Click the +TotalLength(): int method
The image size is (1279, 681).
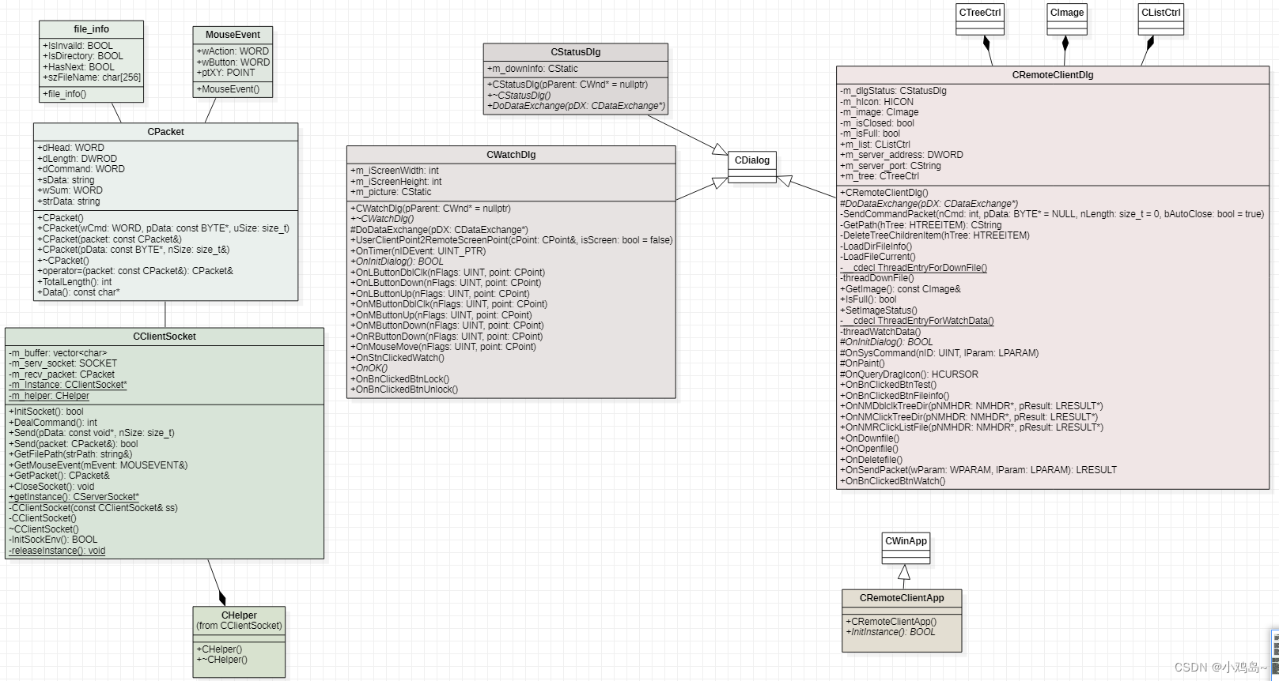74,282
